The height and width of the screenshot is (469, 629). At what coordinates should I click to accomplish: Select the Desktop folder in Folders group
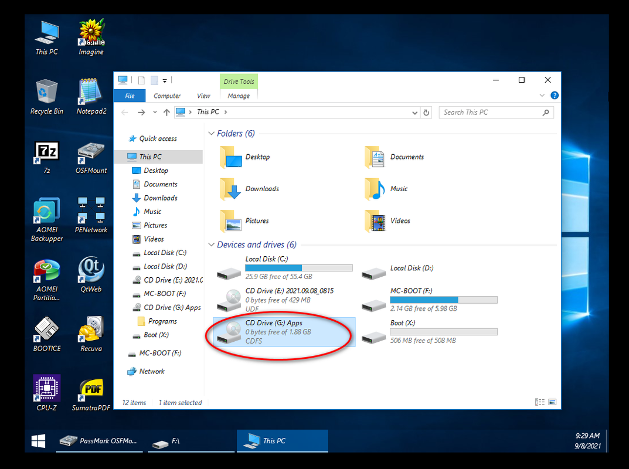coord(246,157)
